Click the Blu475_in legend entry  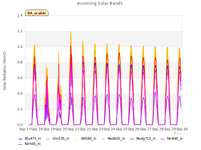point(30,139)
